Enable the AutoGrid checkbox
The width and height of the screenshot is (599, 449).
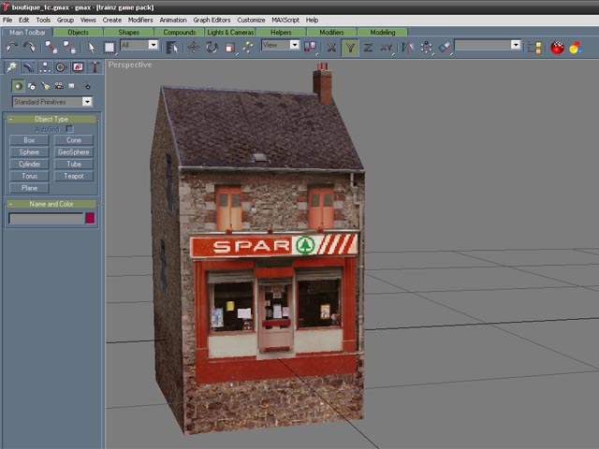click(x=68, y=129)
